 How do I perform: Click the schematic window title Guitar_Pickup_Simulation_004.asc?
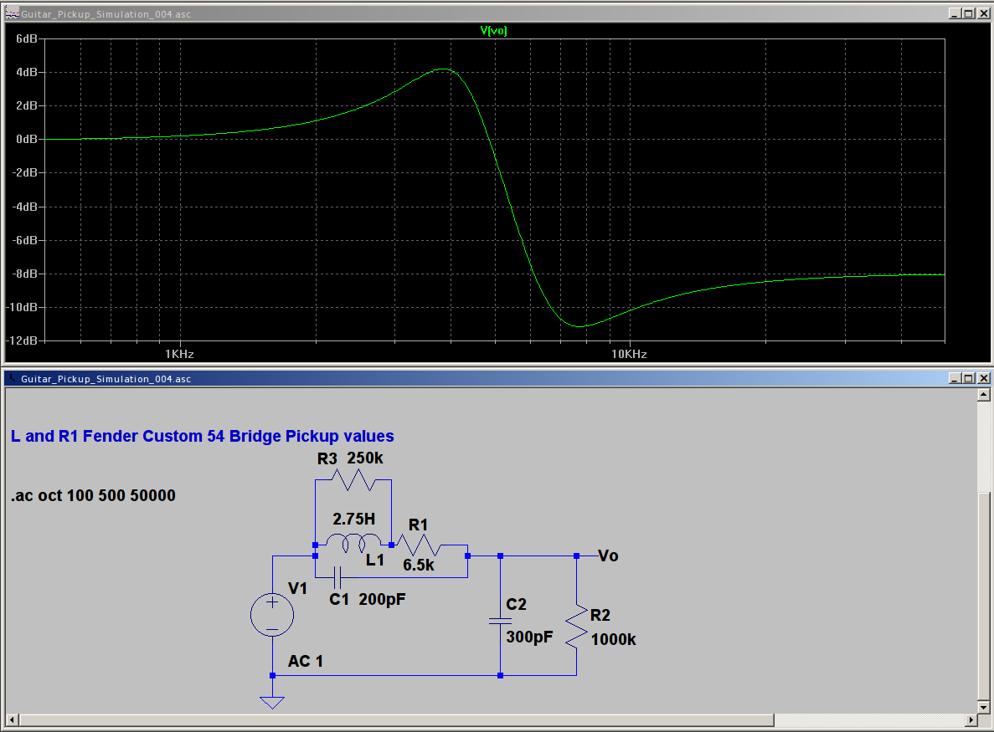pyautogui.click(x=106, y=379)
